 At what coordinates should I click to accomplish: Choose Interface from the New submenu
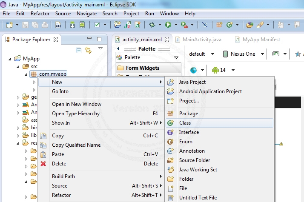tap(219, 132)
